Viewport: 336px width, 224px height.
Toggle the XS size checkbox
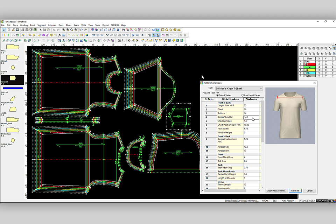pyautogui.click(x=306, y=62)
